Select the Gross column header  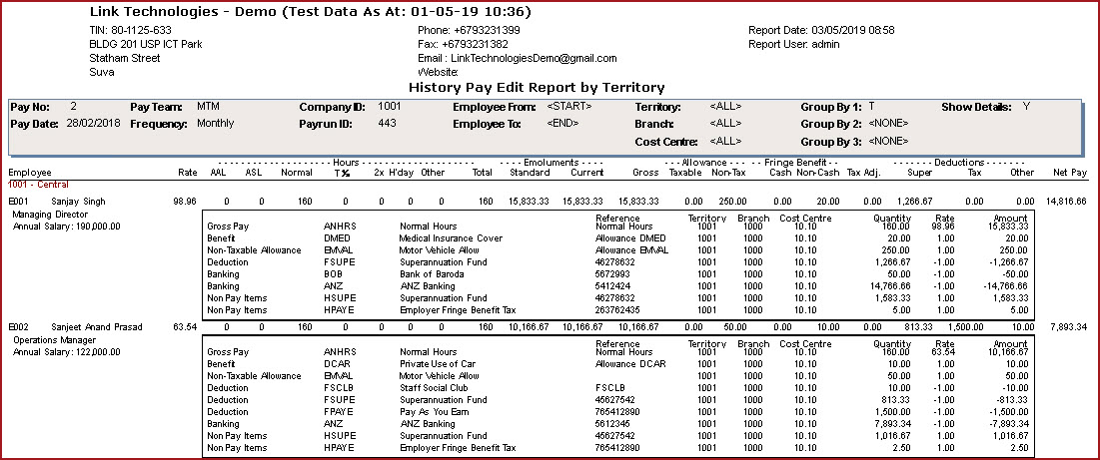[645, 173]
